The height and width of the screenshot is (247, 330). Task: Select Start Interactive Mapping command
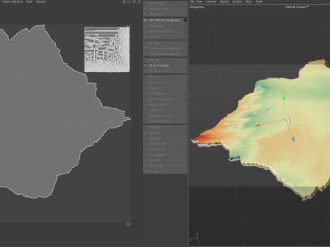(165, 49)
